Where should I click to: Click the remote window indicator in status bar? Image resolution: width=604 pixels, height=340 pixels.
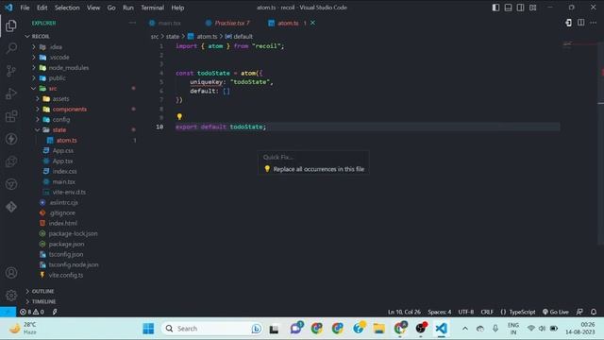8,312
